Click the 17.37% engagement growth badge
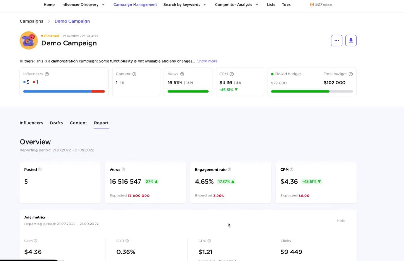The height and width of the screenshot is (261, 404). [x=226, y=182]
